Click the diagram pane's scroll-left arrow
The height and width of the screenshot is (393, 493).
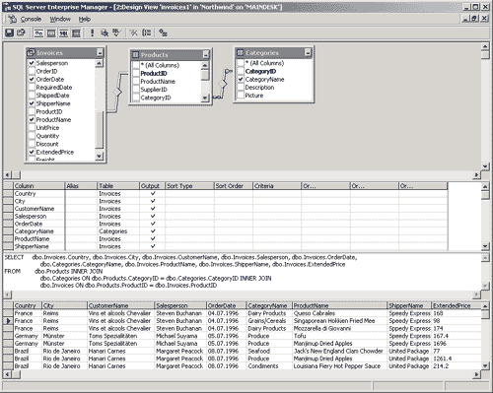8,175
